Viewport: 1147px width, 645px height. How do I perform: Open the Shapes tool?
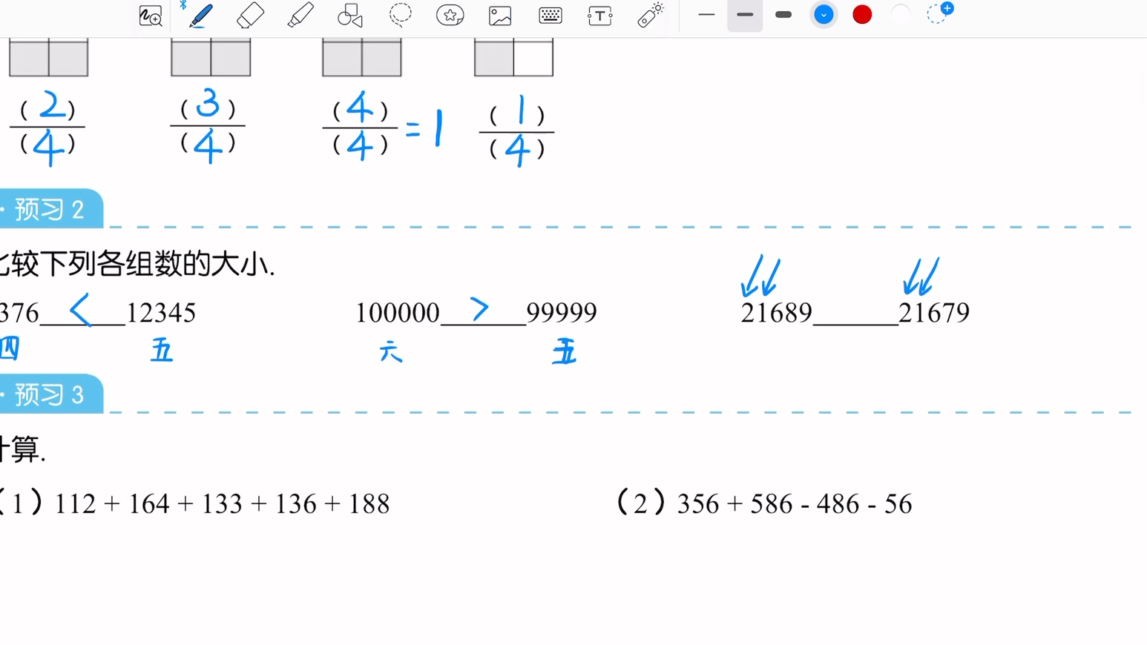(x=350, y=16)
